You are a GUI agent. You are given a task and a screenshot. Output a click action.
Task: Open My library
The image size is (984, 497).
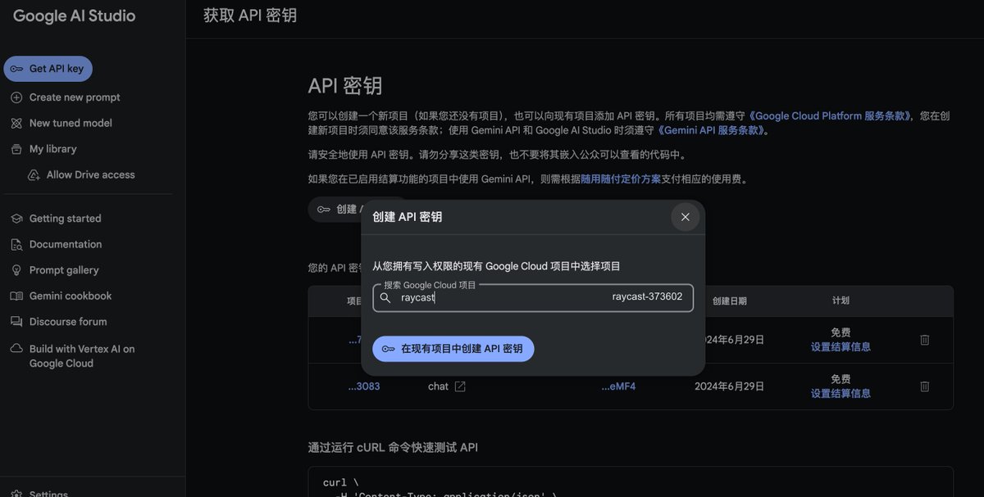pyautogui.click(x=52, y=149)
